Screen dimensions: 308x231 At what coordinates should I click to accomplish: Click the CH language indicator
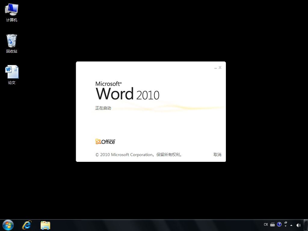[x=266, y=224]
